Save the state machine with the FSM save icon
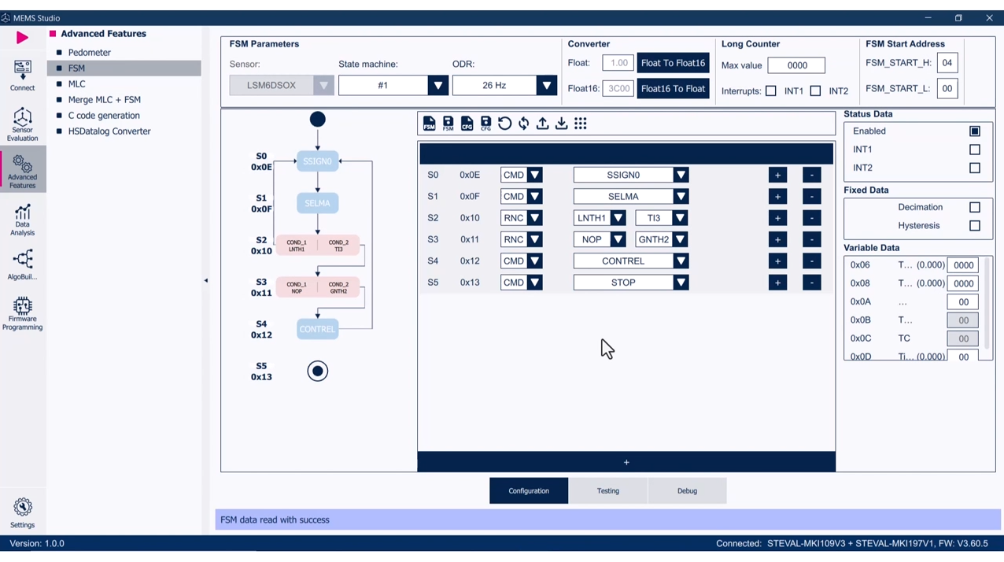The width and height of the screenshot is (1004, 562). point(448,124)
